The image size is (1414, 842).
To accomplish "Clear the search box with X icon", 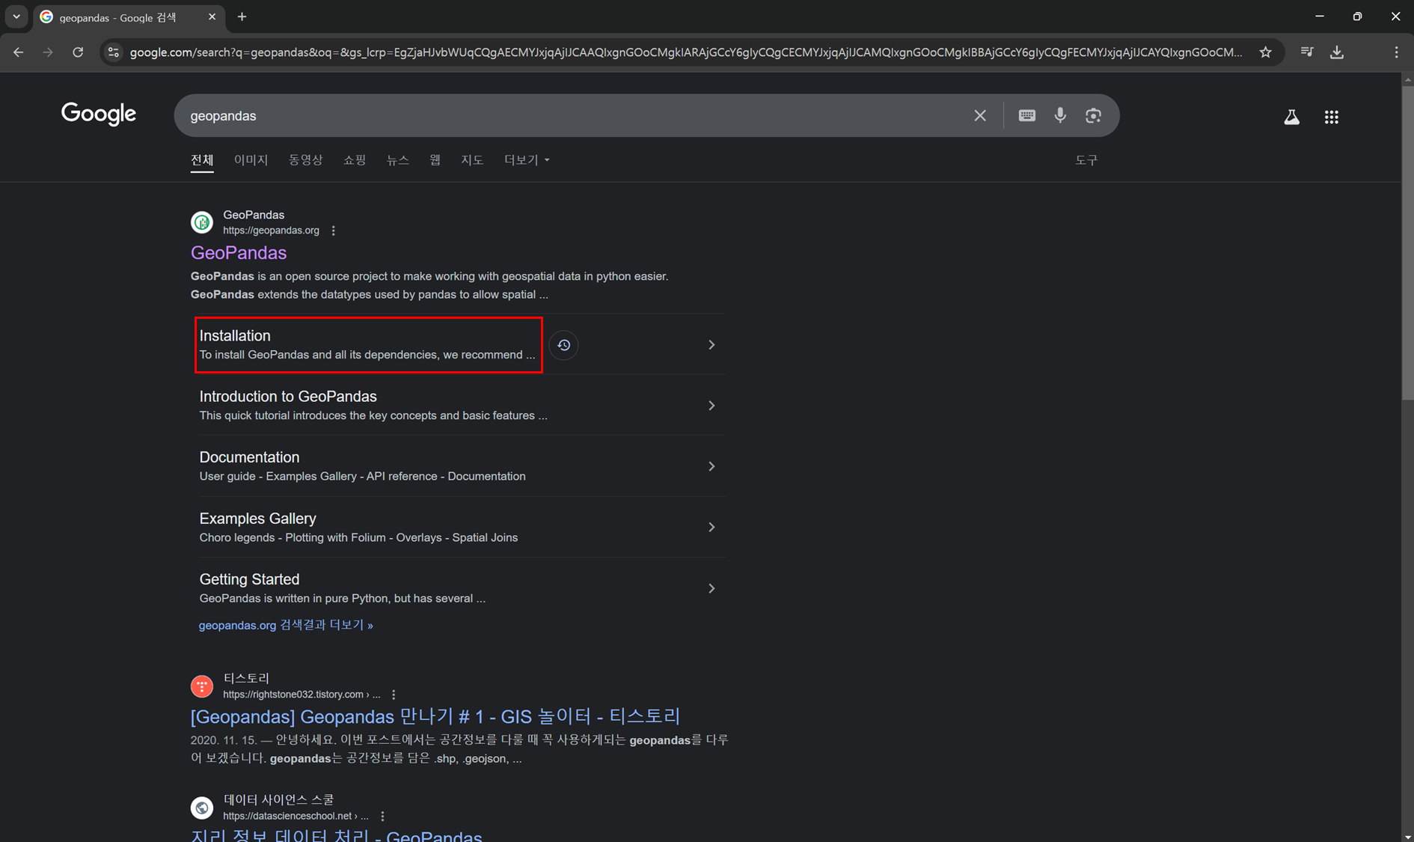I will click(980, 116).
